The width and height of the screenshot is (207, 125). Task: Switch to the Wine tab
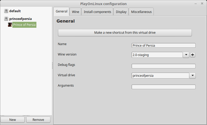(x=75, y=12)
